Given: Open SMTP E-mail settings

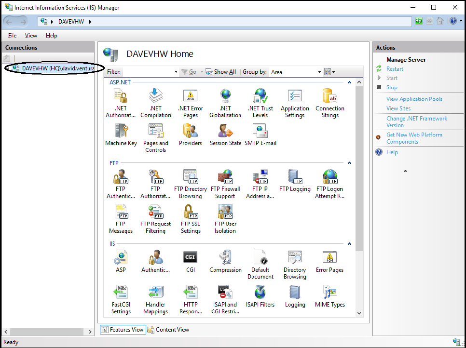Looking at the screenshot, I should pyautogui.click(x=260, y=134).
